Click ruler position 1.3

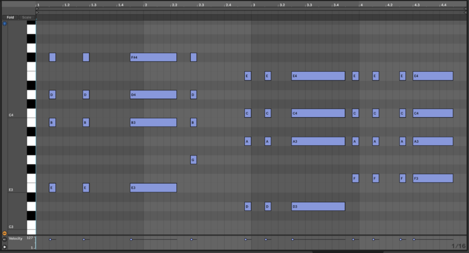94,5
